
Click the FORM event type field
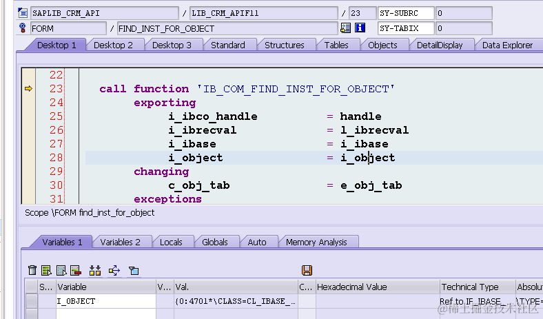pos(68,28)
